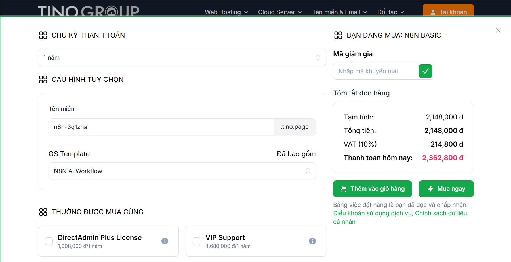
Task: Tick the VIP Support checkbox
Action: click(x=197, y=241)
